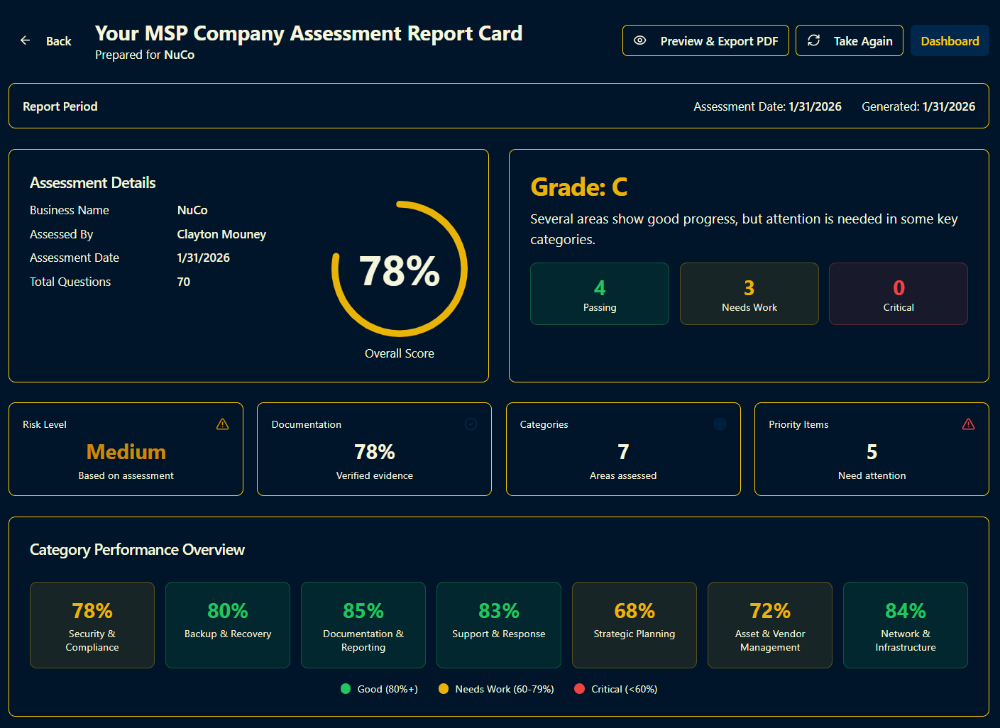Select the 0 Critical card
Image resolution: width=1000 pixels, height=728 pixels.
(x=899, y=294)
